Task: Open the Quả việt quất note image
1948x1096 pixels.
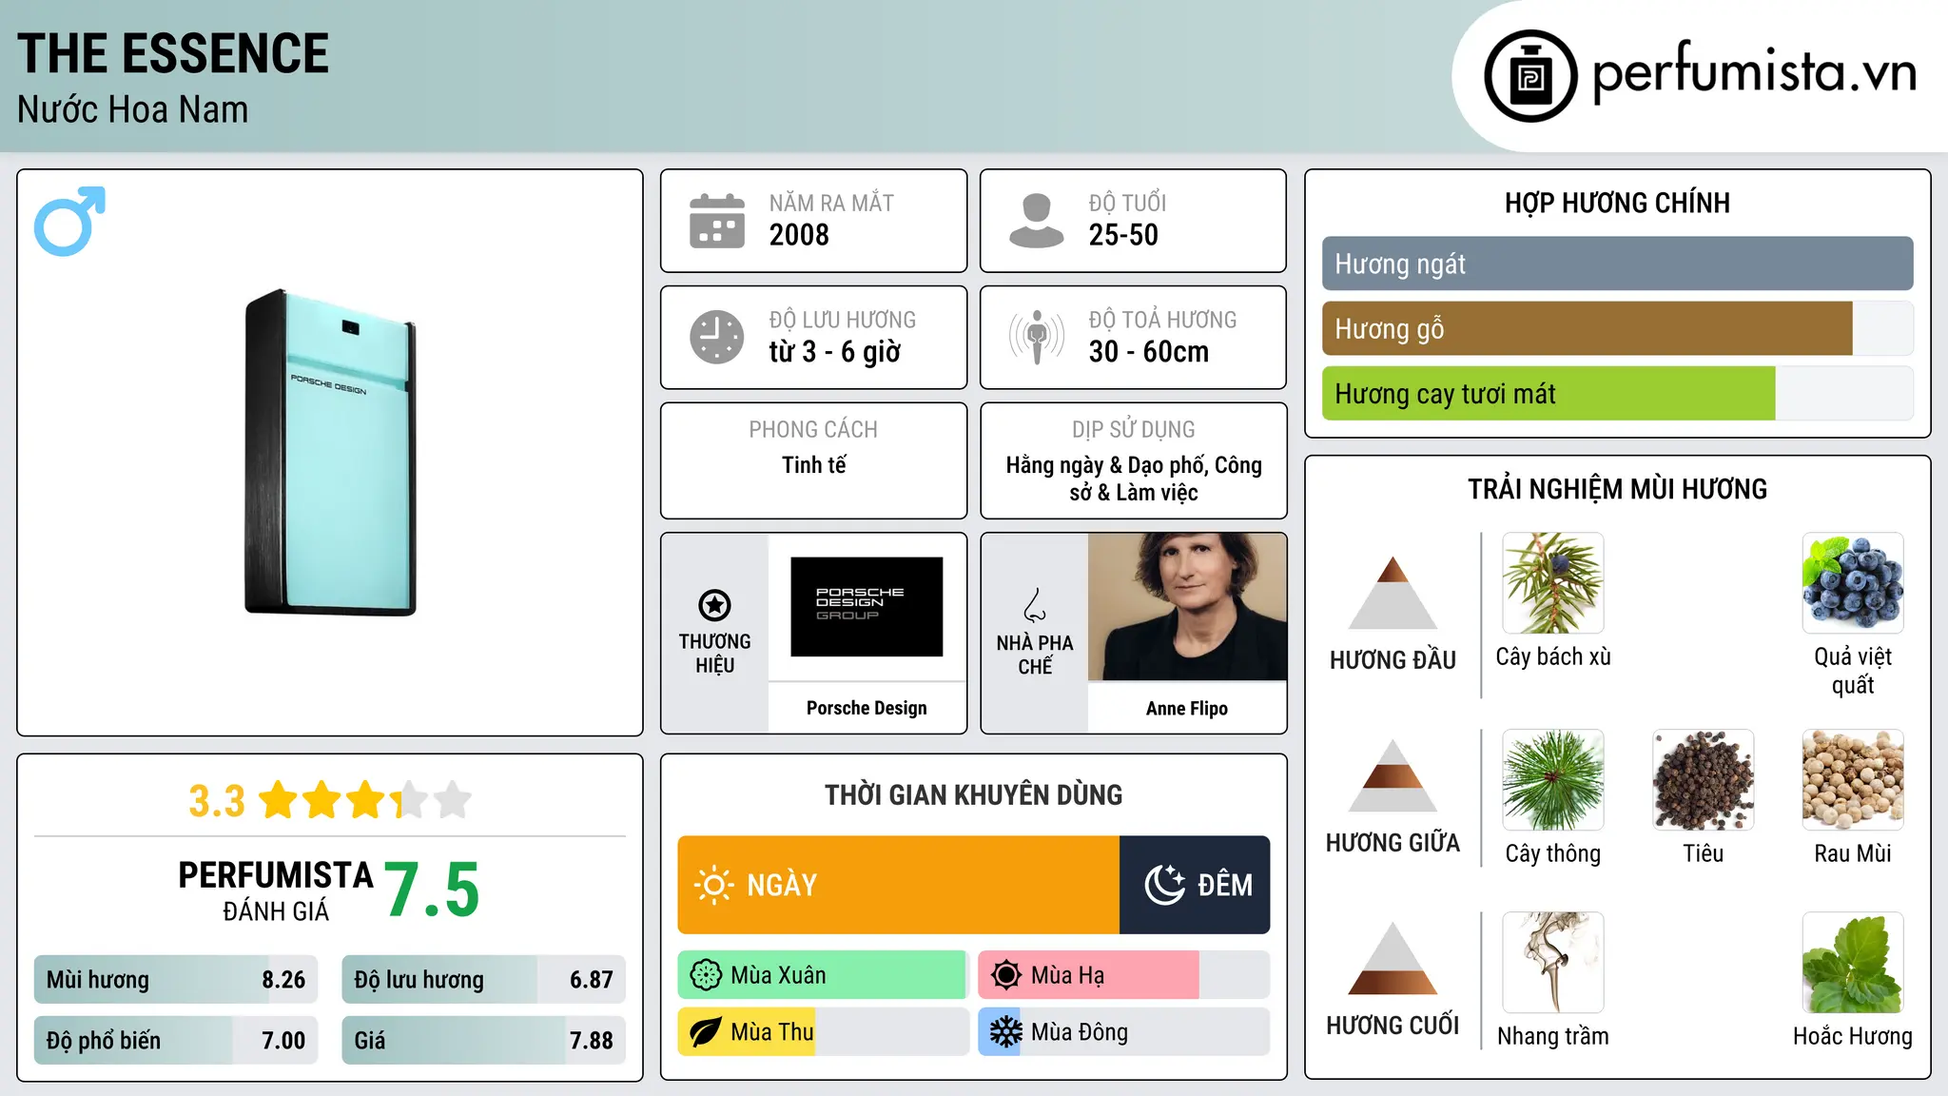Action: (x=1853, y=583)
